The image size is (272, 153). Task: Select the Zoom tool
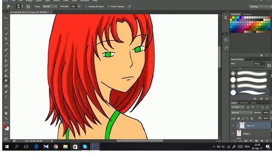coord(6,118)
